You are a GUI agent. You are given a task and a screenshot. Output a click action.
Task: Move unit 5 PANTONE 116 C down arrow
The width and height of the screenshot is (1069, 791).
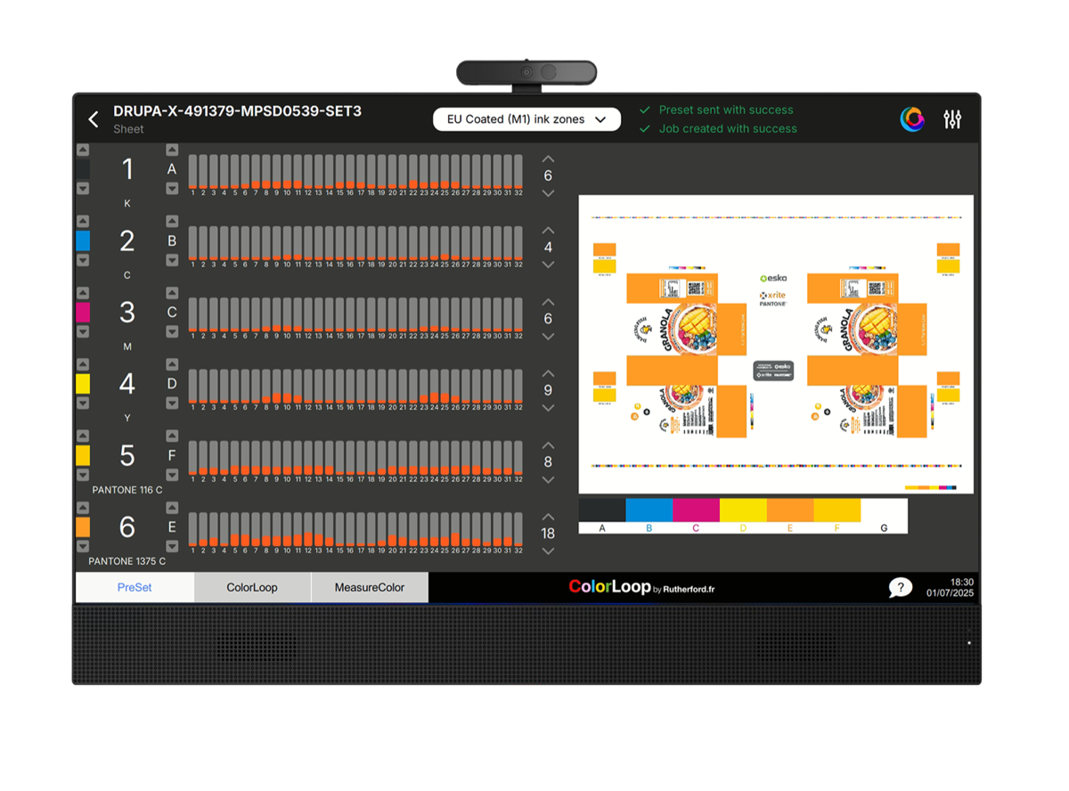(x=83, y=475)
